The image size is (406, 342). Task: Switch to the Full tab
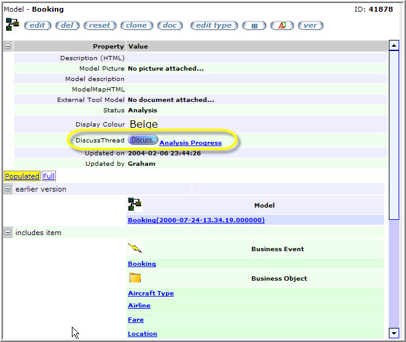[49, 176]
